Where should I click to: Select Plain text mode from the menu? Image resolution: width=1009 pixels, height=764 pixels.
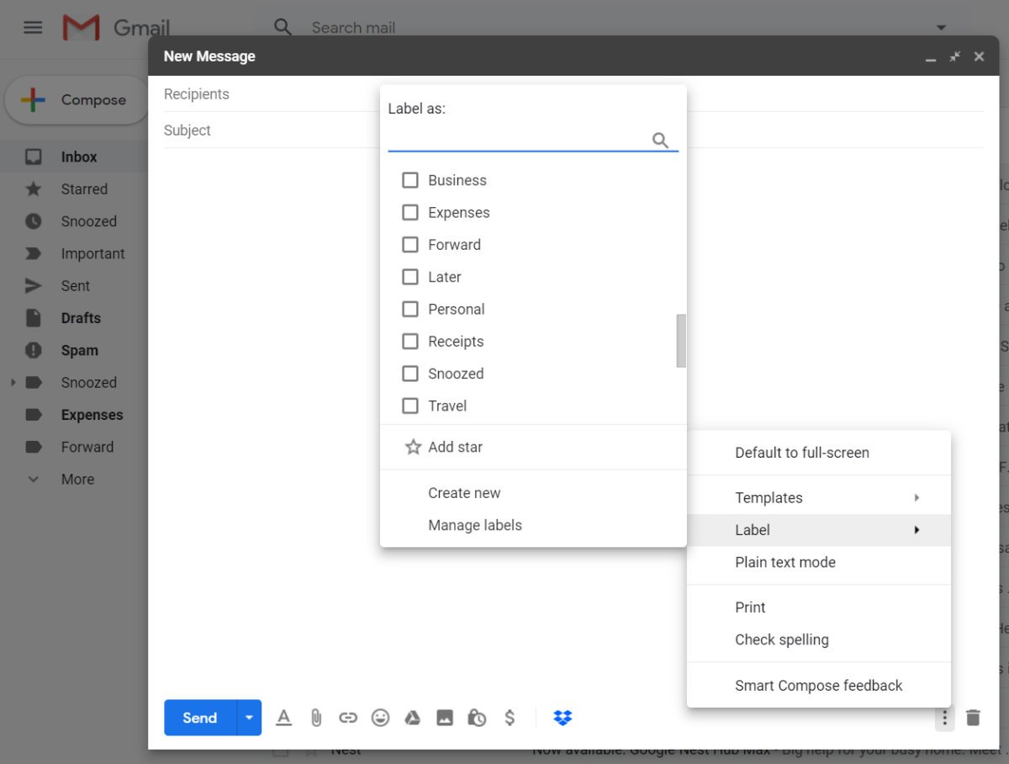click(785, 562)
